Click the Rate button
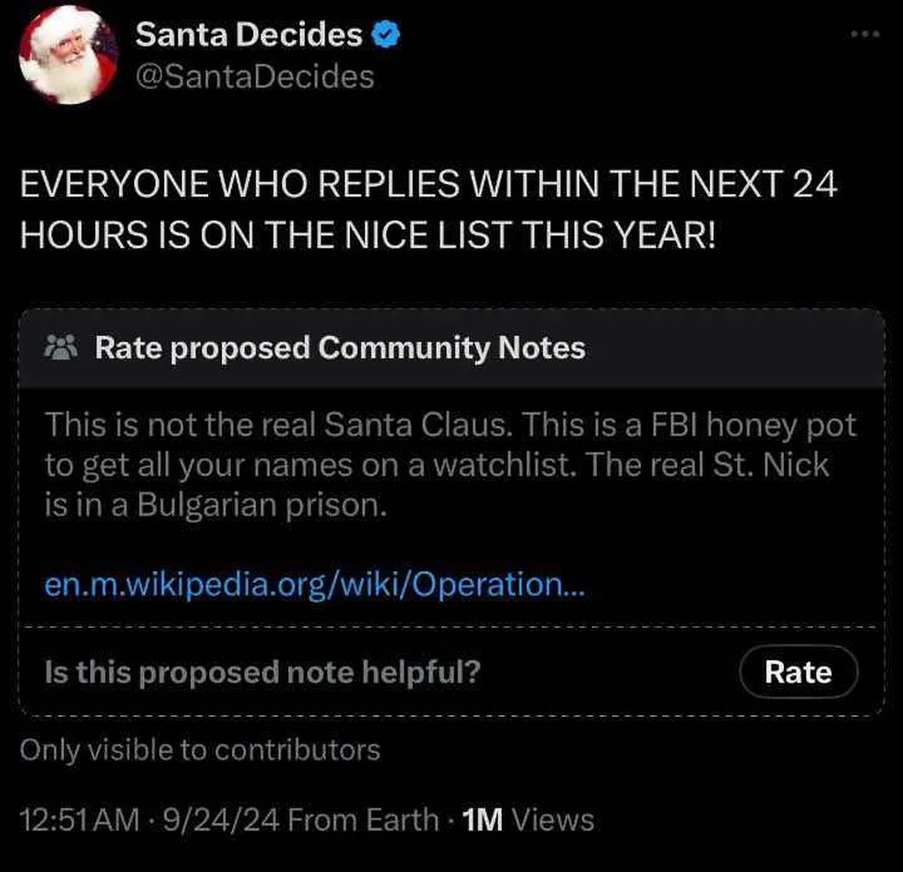 [799, 672]
